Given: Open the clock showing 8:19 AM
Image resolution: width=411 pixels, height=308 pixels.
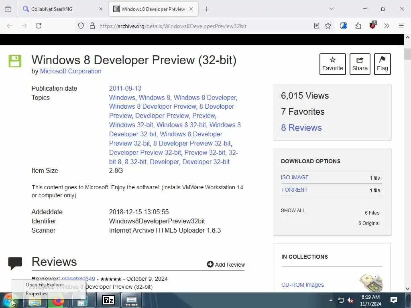Looking at the screenshot, I should [x=370, y=300].
